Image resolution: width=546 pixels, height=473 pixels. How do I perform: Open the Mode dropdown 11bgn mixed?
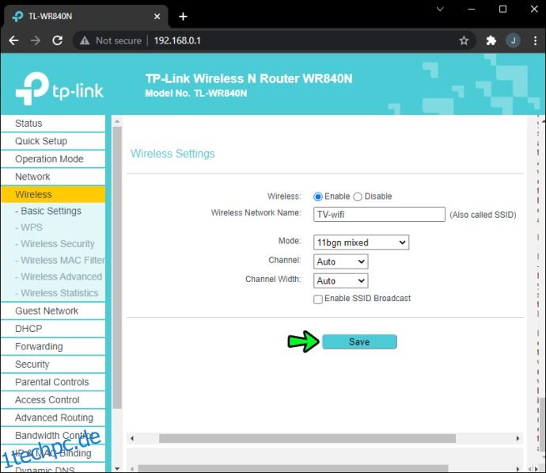click(361, 242)
